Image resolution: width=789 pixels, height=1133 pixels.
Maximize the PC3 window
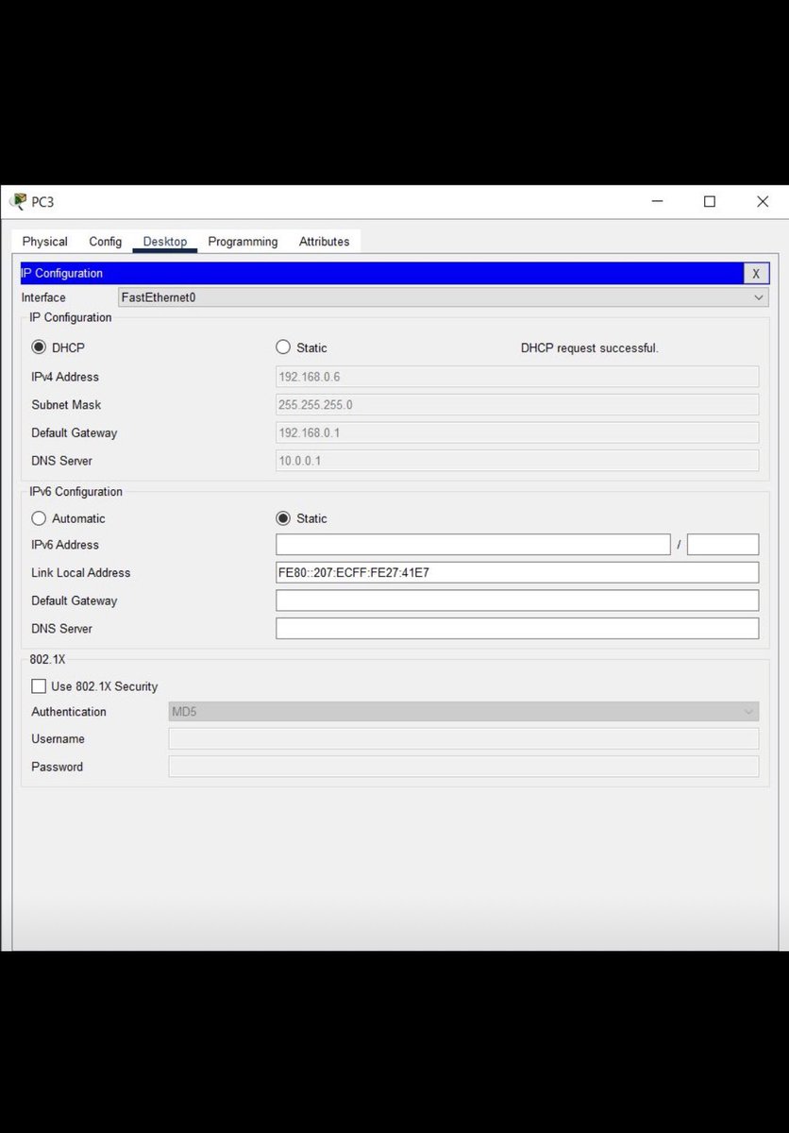pyautogui.click(x=710, y=201)
